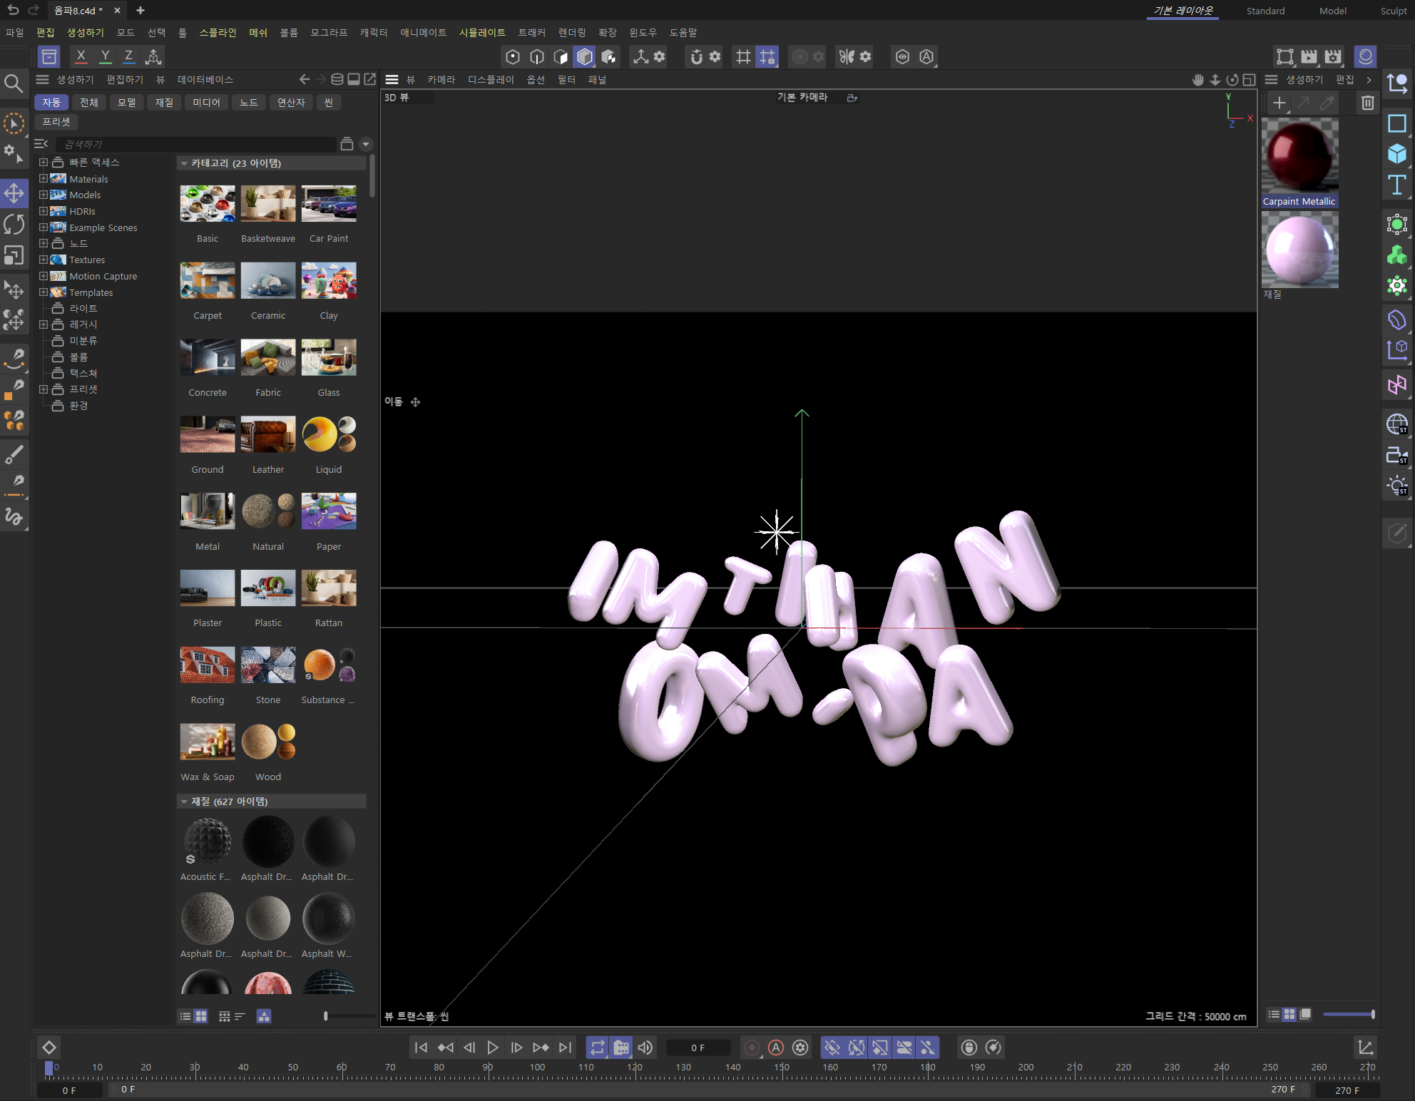The width and height of the screenshot is (1415, 1101).
Task: Click the browser back arrow
Action: tap(305, 79)
